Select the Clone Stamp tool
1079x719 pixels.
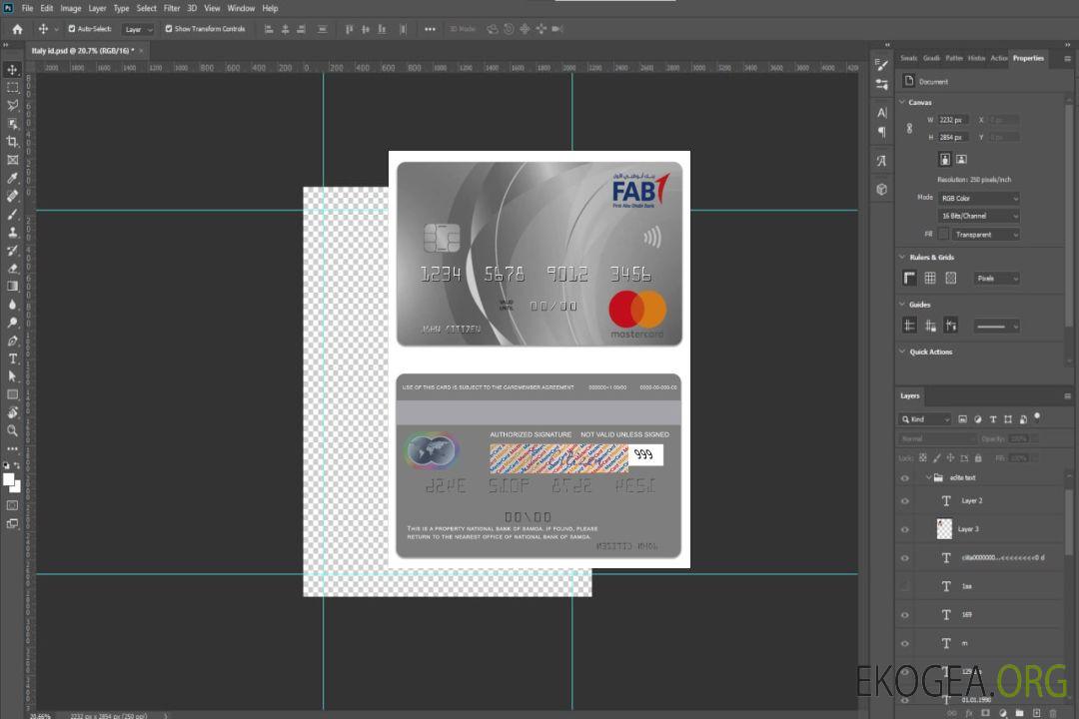click(12, 233)
